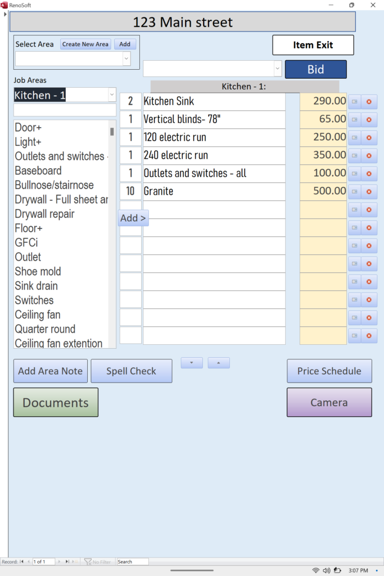Viewport: 384px width, 576px height.
Task: Open the Price Schedule
Action: pyautogui.click(x=329, y=371)
